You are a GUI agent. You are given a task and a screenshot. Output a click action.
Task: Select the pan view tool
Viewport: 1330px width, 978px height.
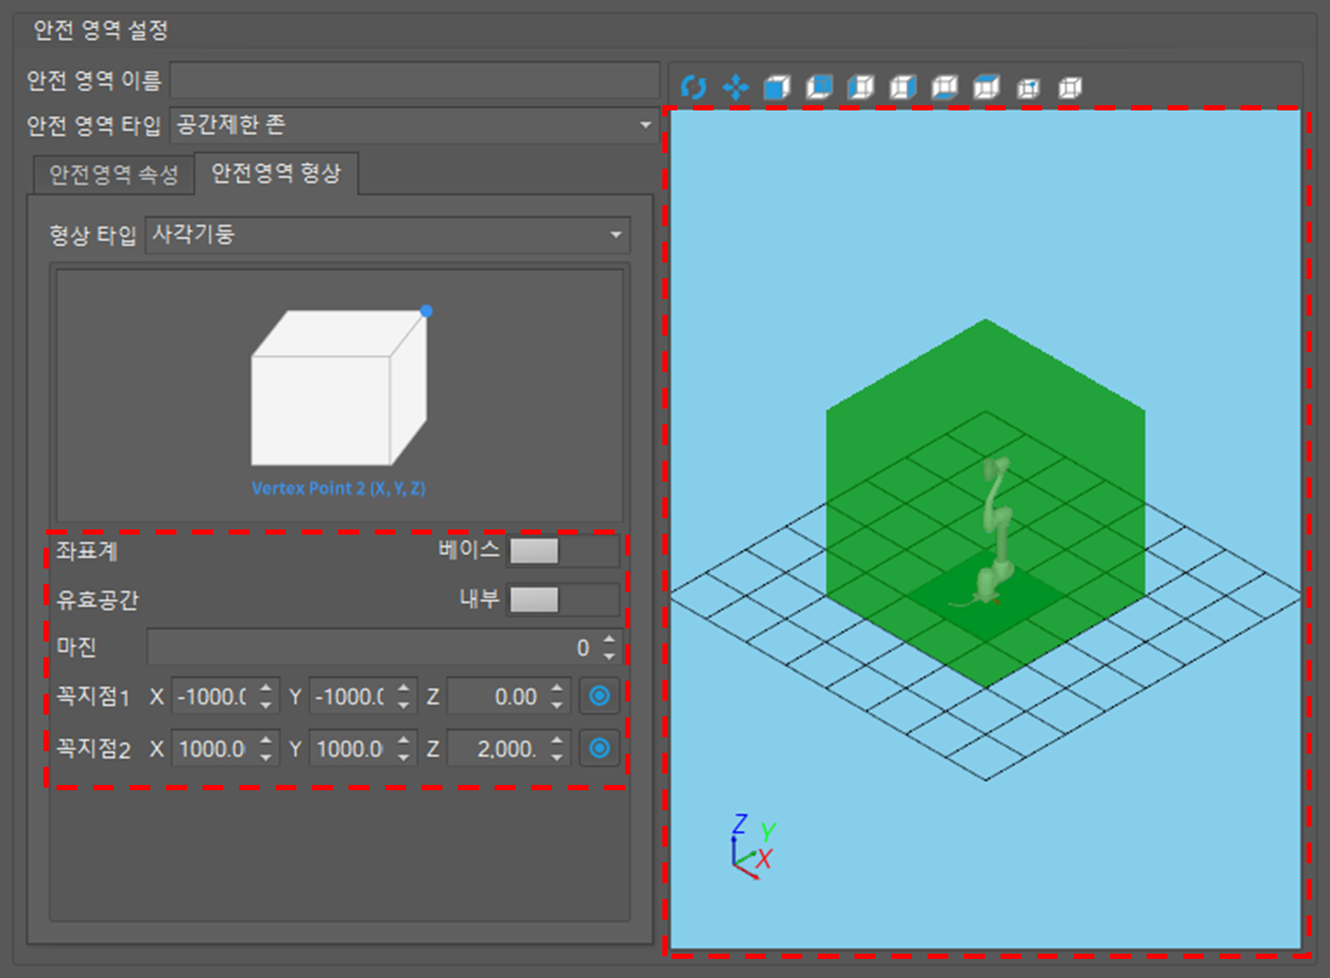[x=736, y=87]
